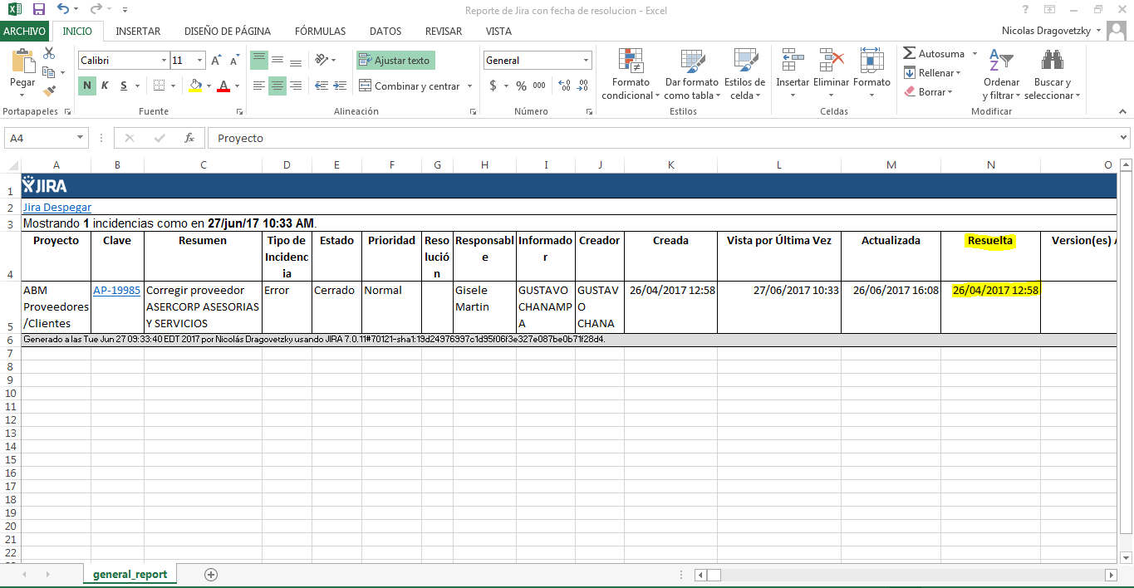
Task: Click the increase decimals icon
Action: (565, 86)
